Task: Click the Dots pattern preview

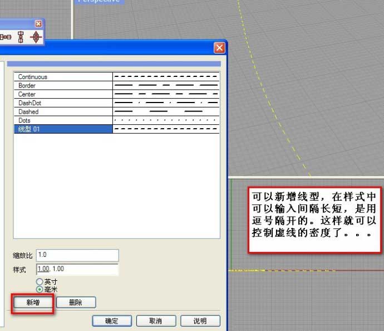Action: [166, 120]
